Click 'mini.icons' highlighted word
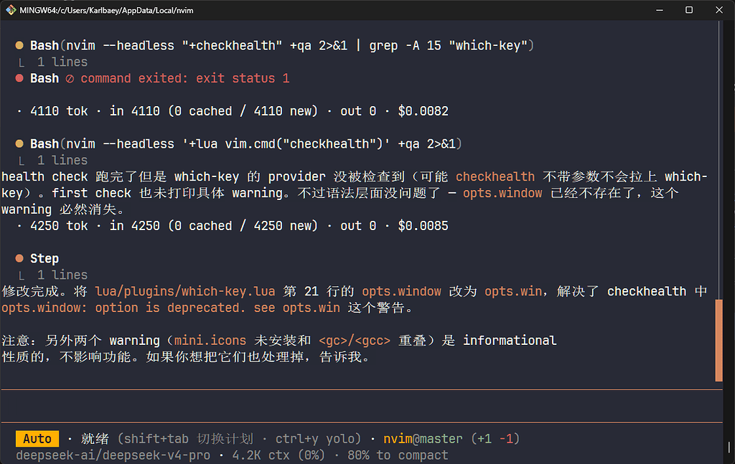The width and height of the screenshot is (735, 464). tap(210, 341)
